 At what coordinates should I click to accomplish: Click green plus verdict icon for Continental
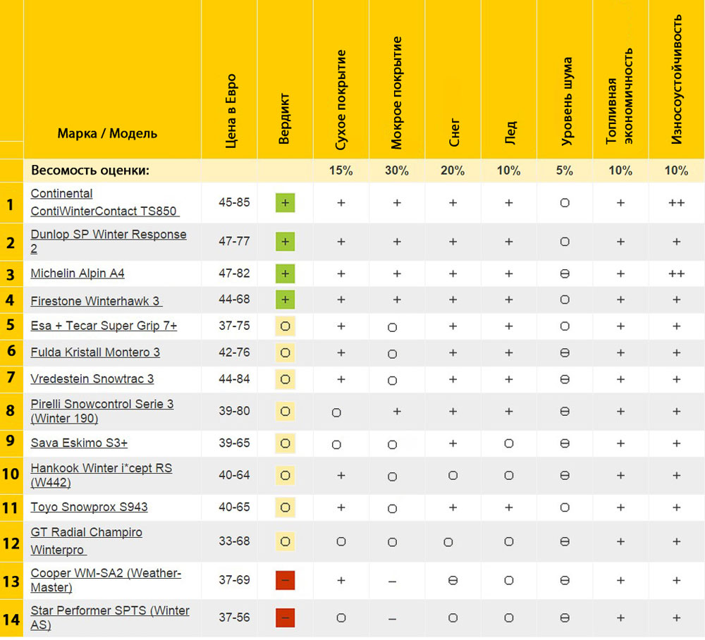pos(285,203)
